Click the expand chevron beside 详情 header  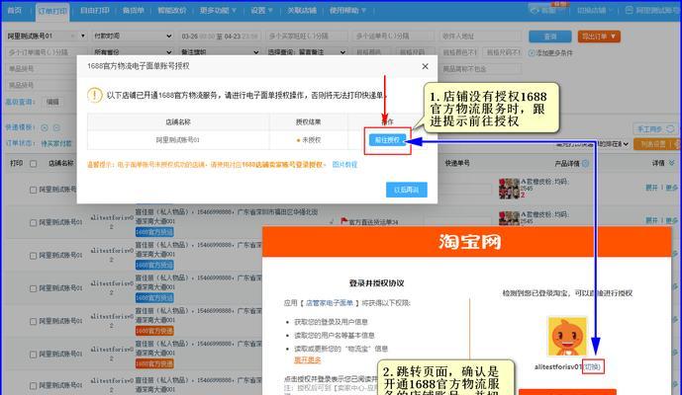(x=671, y=163)
